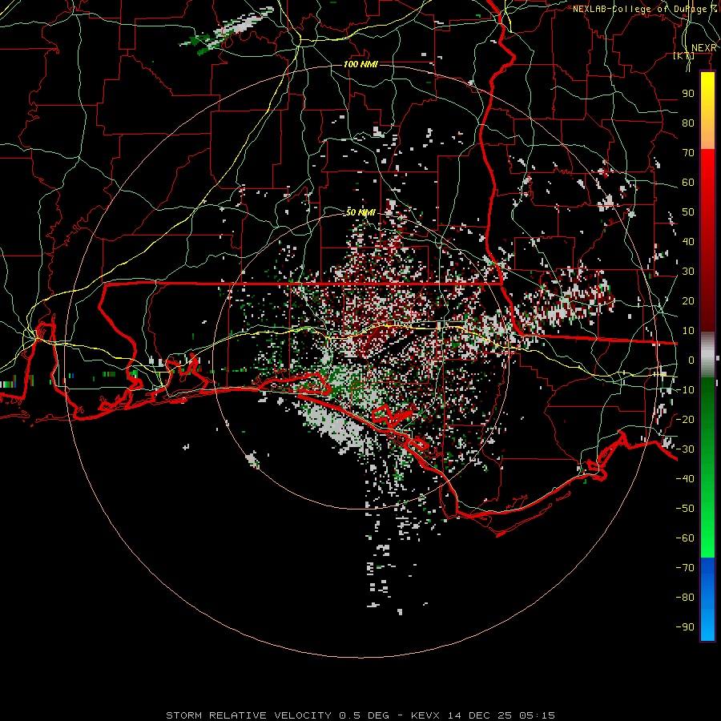The image size is (721, 721).
Task: Select the 30 value on velocity scale
Action: point(688,272)
